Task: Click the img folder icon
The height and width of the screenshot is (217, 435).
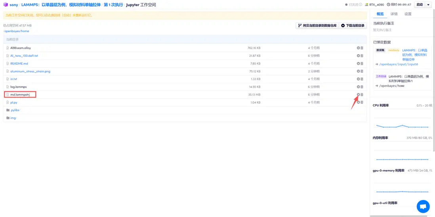Action: [x=8, y=118]
